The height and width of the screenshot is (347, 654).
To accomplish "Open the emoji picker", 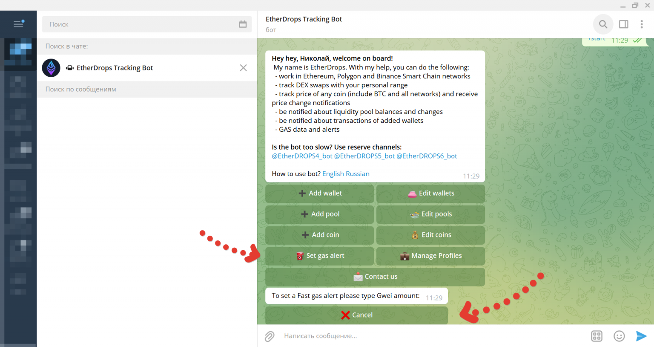I will click(x=619, y=336).
